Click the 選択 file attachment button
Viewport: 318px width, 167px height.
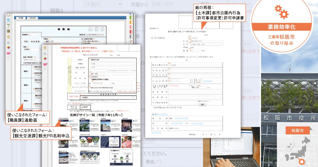[202, 105]
